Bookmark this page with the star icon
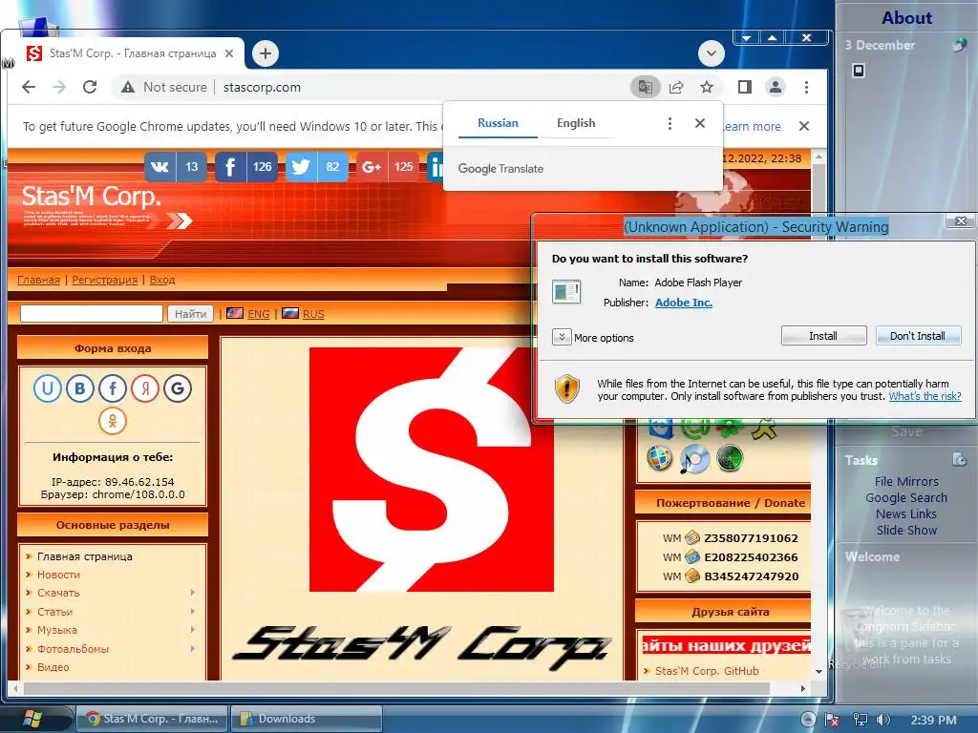 coord(706,87)
